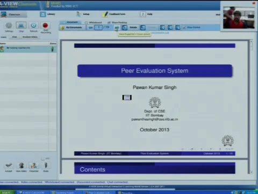Click the Mute microphone icon

coord(46,165)
